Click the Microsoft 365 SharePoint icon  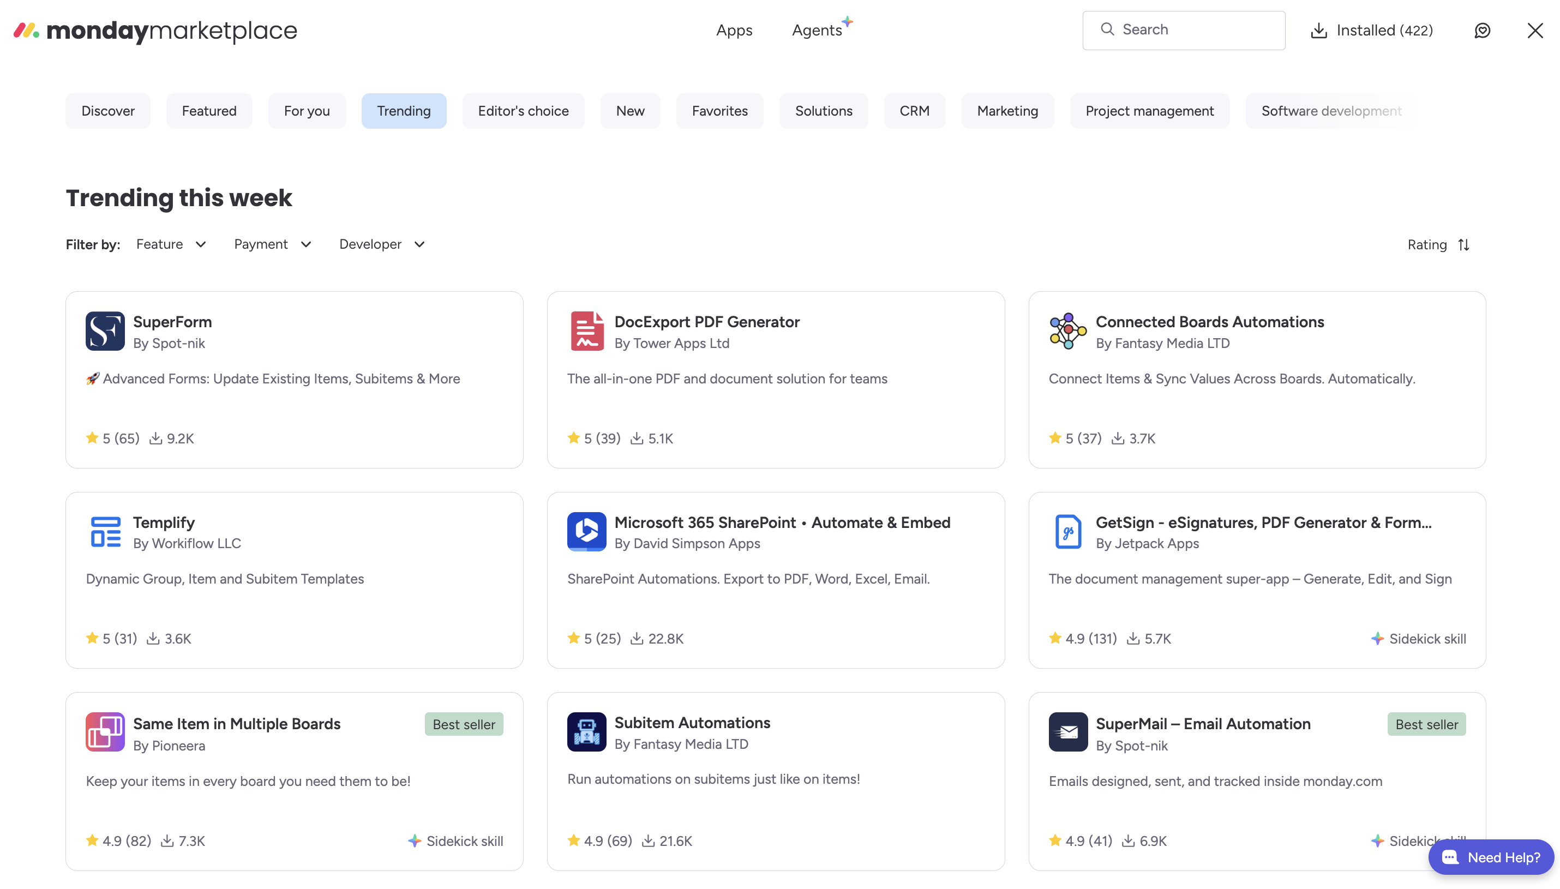tap(586, 531)
